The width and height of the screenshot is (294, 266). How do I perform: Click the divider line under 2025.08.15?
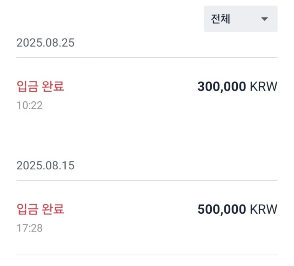point(147,180)
